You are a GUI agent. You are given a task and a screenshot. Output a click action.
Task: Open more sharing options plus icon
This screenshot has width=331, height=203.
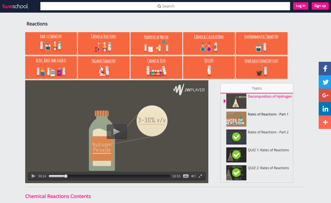[325, 122]
